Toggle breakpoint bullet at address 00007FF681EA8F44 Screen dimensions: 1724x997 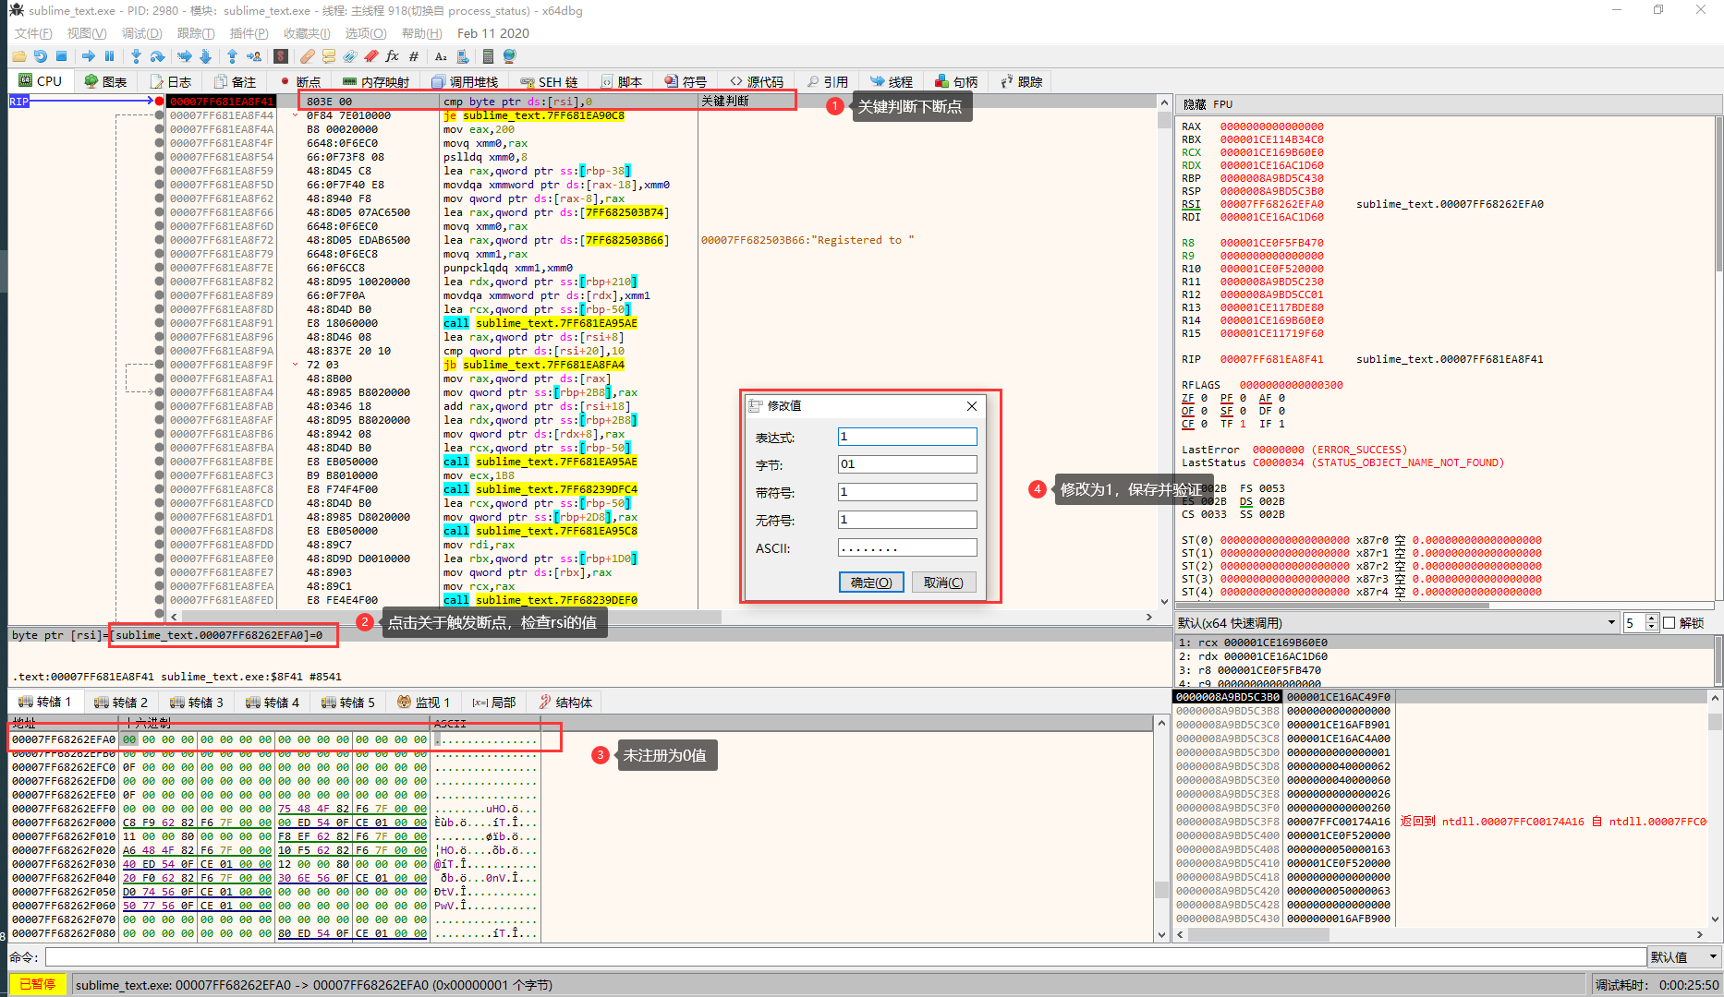160,115
